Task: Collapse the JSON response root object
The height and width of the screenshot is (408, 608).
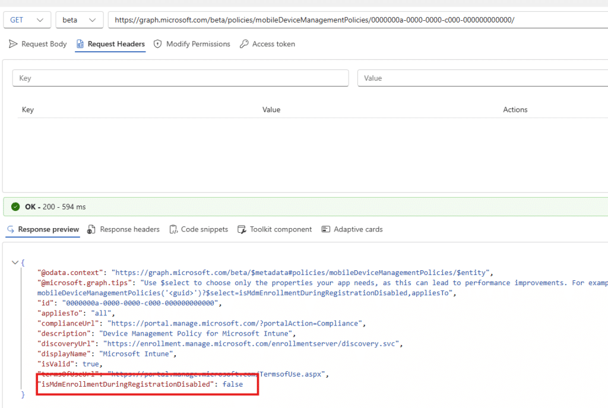Action: pyautogui.click(x=15, y=262)
